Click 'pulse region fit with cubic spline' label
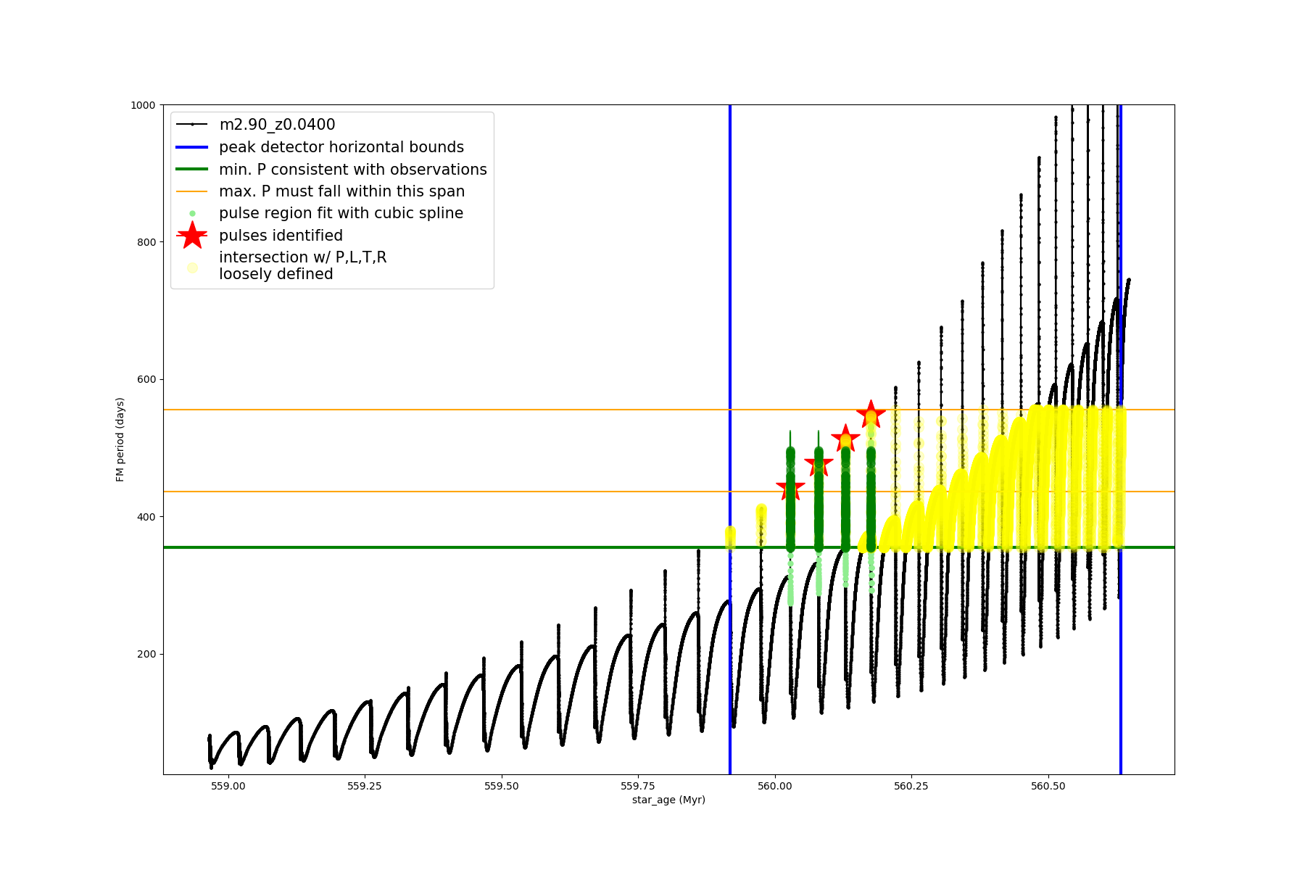This screenshot has width=1305, height=870. 341,213
